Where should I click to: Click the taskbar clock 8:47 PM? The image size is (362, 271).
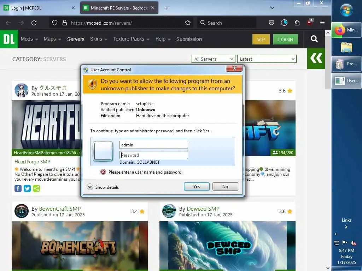click(346, 251)
